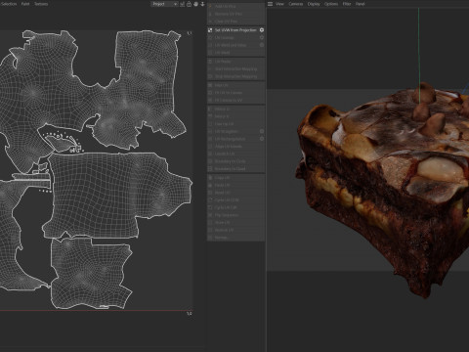
Task: Choose Stop Interactive Mapping
Action: 236,76
